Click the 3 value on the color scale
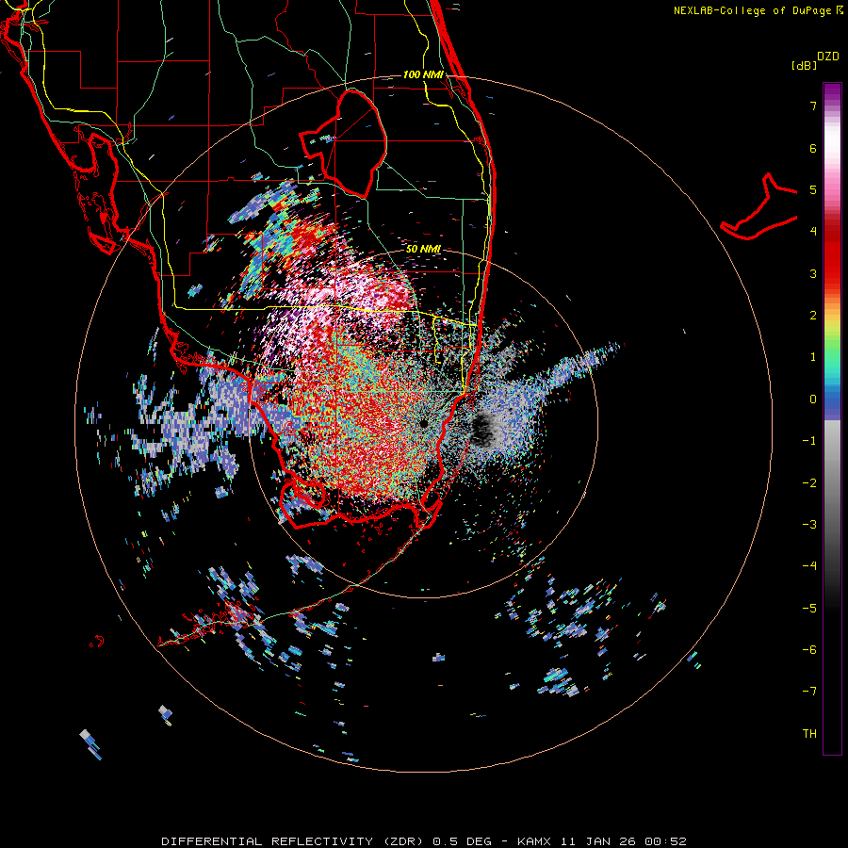The height and width of the screenshot is (848, 848). tap(813, 273)
